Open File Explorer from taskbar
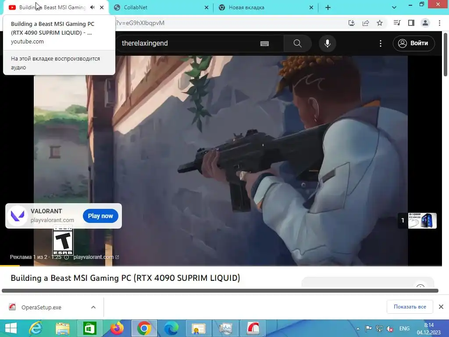This screenshot has width=449, height=337. [63, 328]
